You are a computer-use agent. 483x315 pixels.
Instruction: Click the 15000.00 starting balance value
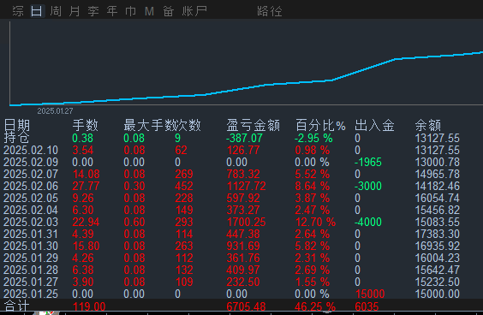(x=437, y=294)
